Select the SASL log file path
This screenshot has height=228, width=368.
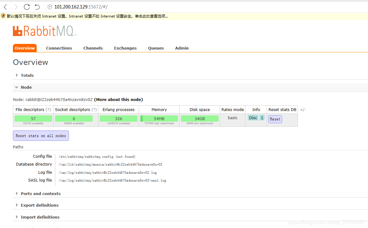coord(112,180)
